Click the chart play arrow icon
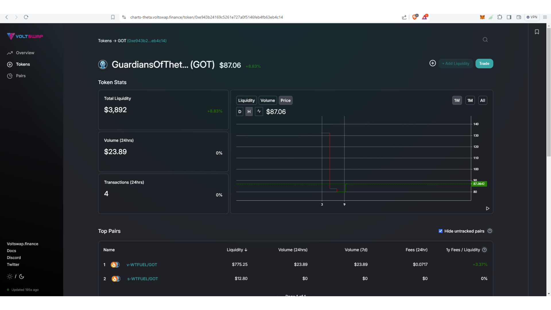551x310 pixels. tap(487, 208)
